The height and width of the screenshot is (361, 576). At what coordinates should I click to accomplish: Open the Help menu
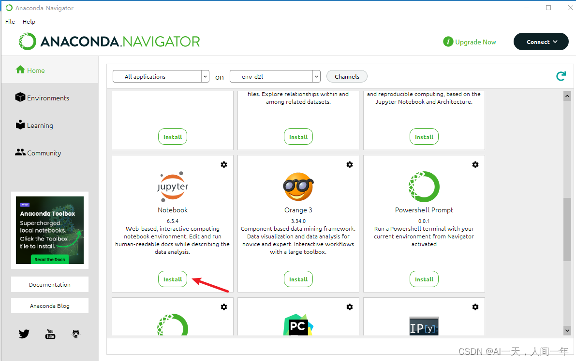click(x=29, y=22)
